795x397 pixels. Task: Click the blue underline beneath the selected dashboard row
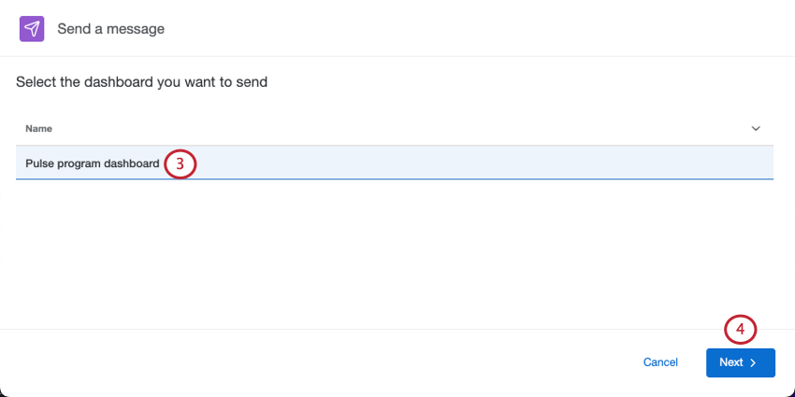tap(394, 178)
